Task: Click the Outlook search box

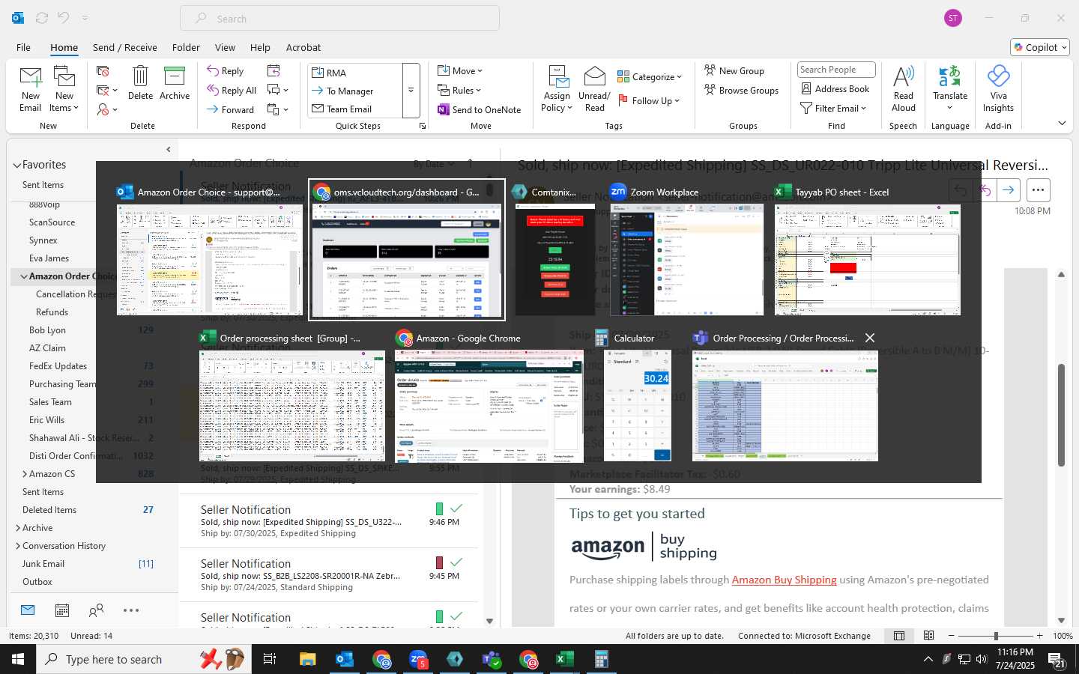Action: [339, 18]
